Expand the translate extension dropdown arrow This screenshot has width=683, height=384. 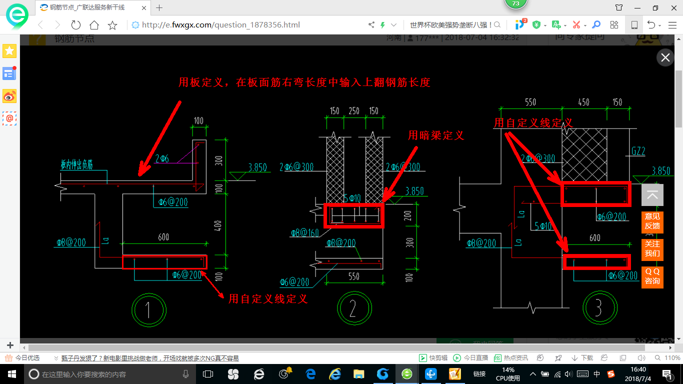pos(565,25)
